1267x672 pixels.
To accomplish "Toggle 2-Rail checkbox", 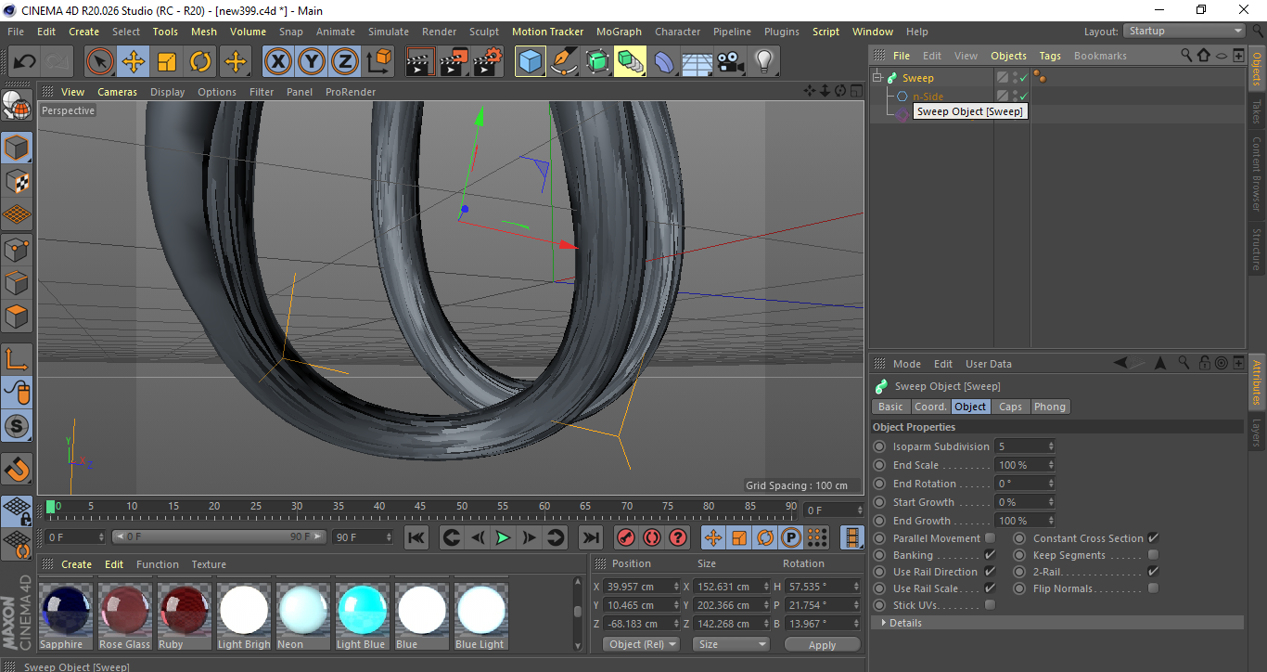I will [x=1153, y=572].
